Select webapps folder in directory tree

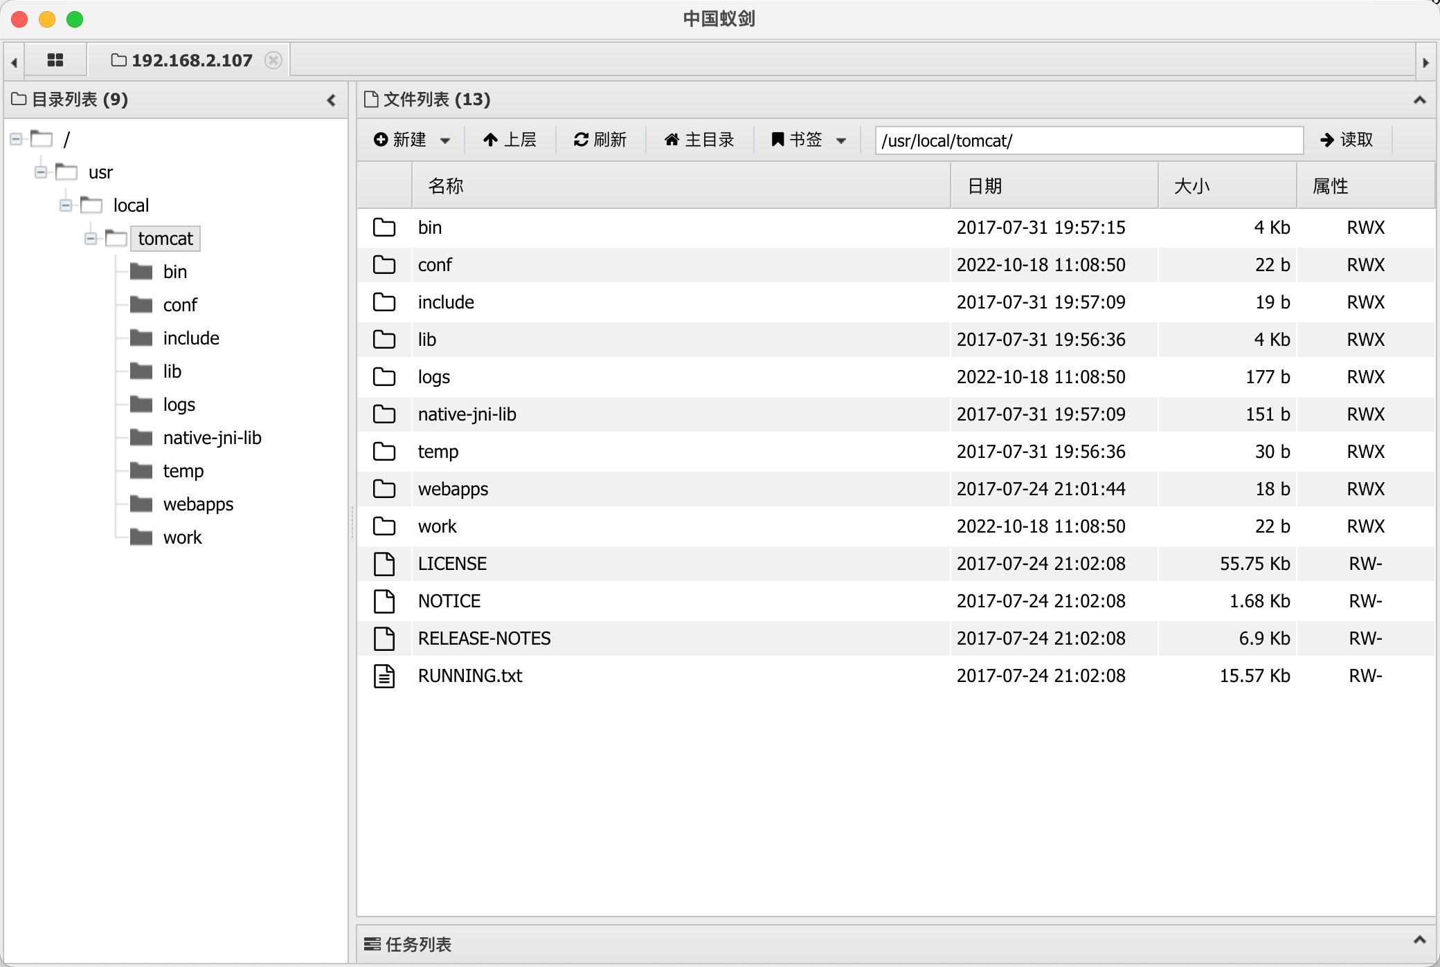198,504
